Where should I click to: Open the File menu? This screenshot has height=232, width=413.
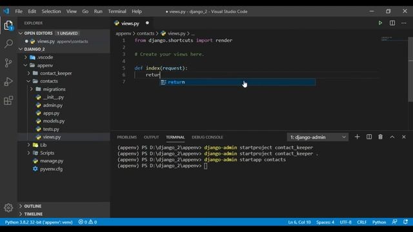point(19,12)
